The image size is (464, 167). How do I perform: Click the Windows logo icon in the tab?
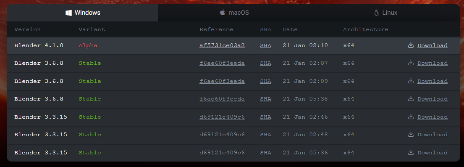tap(68, 13)
